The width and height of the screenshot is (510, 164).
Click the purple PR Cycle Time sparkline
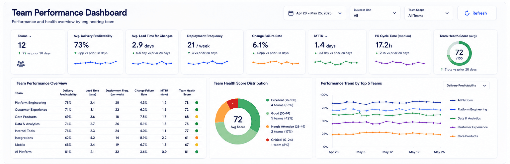[x=400, y=63]
